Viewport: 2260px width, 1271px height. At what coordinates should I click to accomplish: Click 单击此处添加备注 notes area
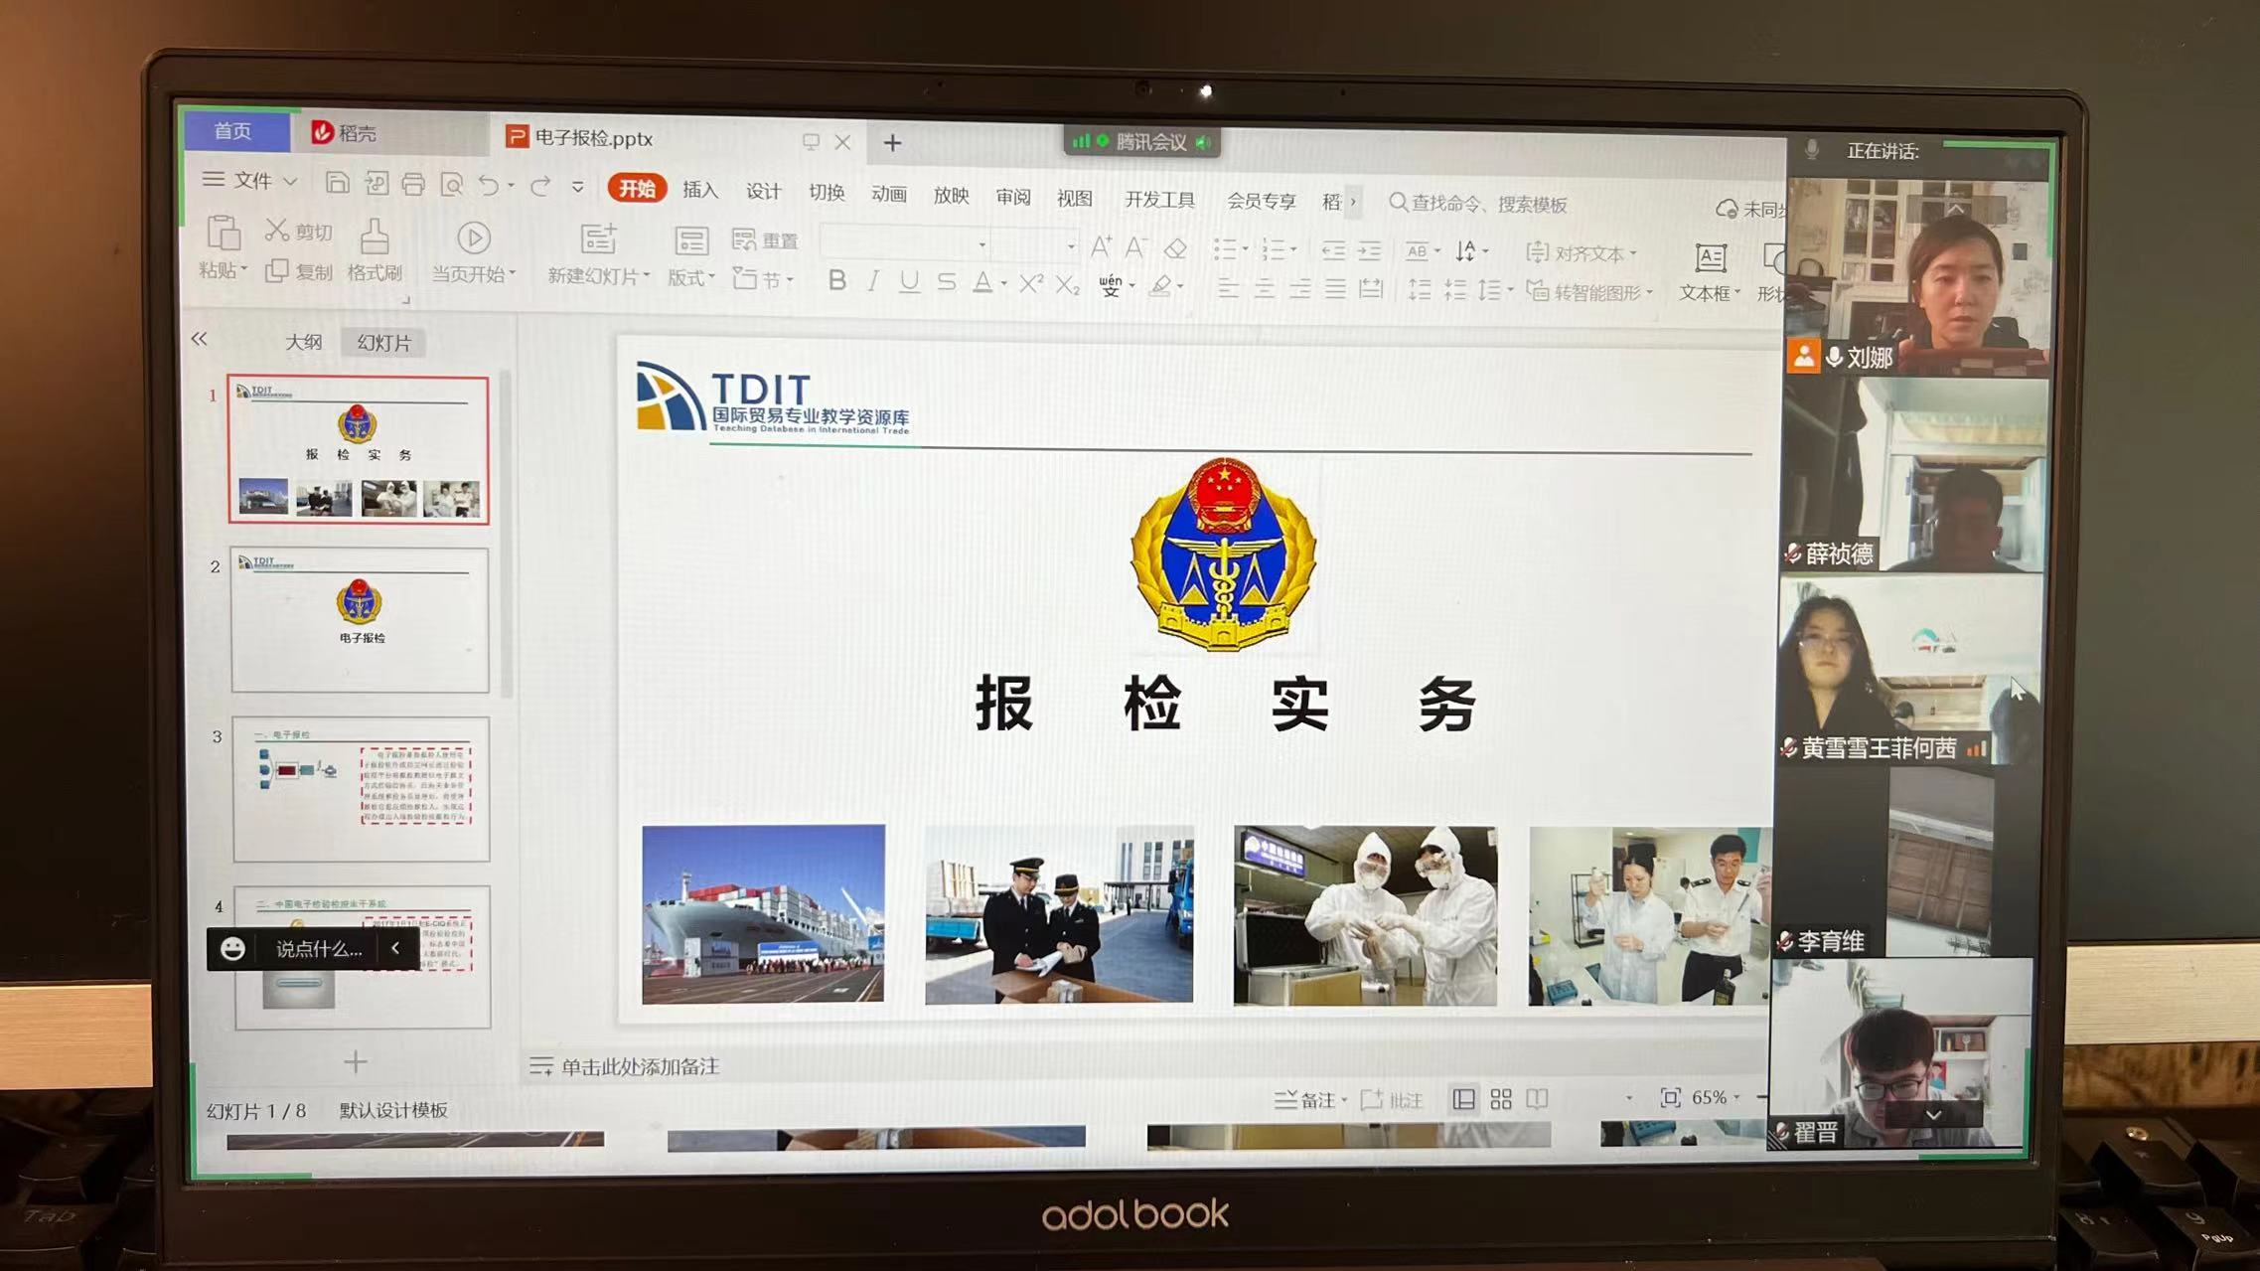click(x=640, y=1066)
